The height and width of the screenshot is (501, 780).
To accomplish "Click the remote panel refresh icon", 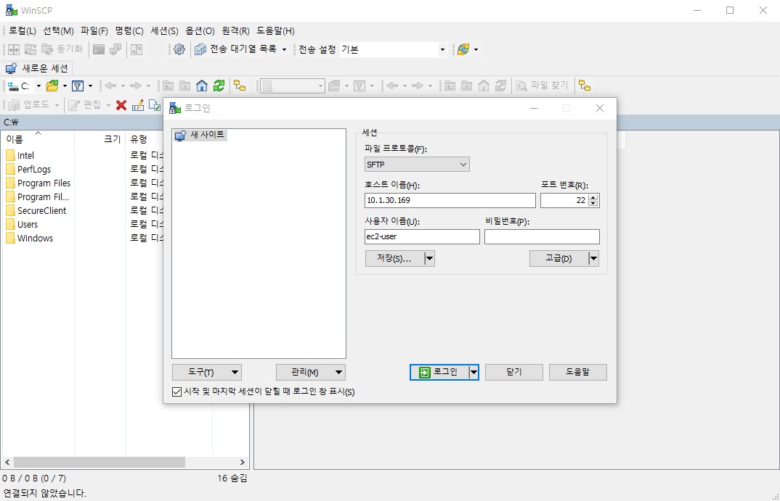I will (500, 86).
